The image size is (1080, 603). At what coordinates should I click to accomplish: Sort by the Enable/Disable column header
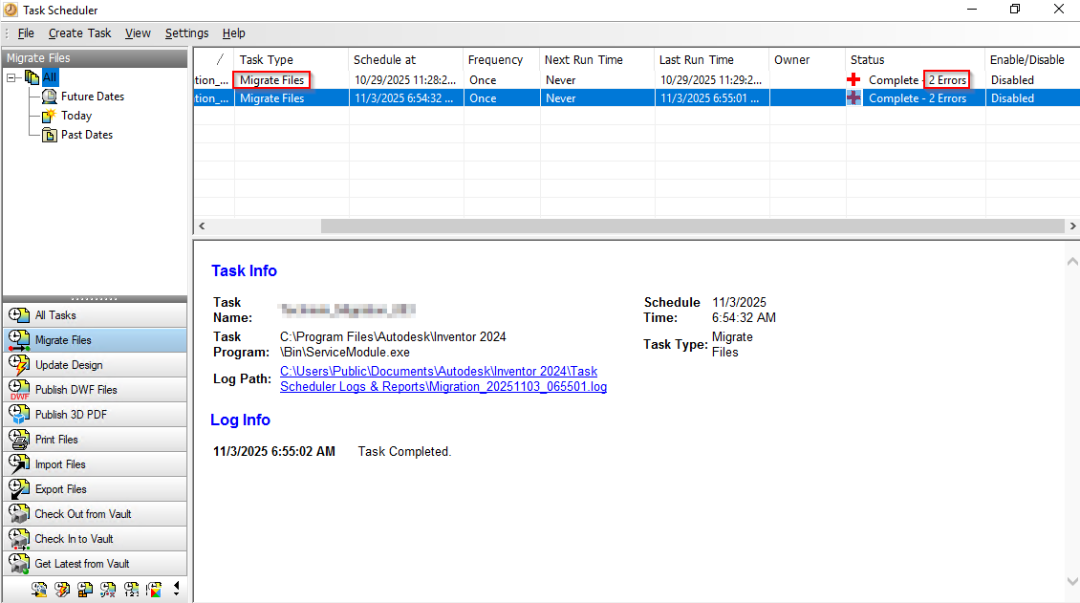tap(1032, 60)
